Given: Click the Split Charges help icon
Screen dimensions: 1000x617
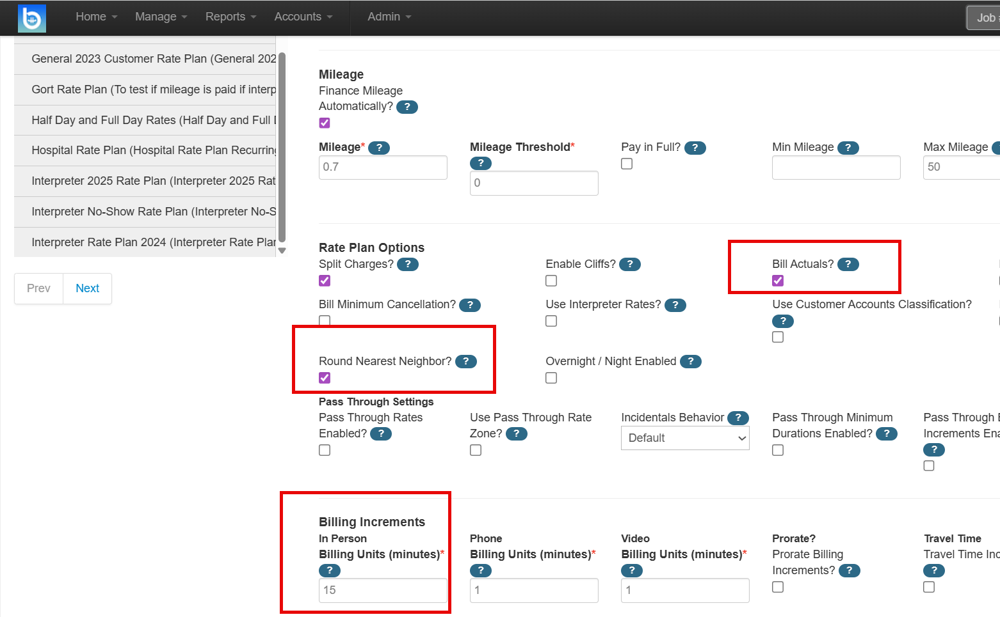Looking at the screenshot, I should 408,264.
